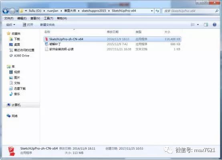Image resolution: width=222 pixels, height=160 pixels.
Task: Open the 帮助(H) menu
Action: [x=62, y=18]
